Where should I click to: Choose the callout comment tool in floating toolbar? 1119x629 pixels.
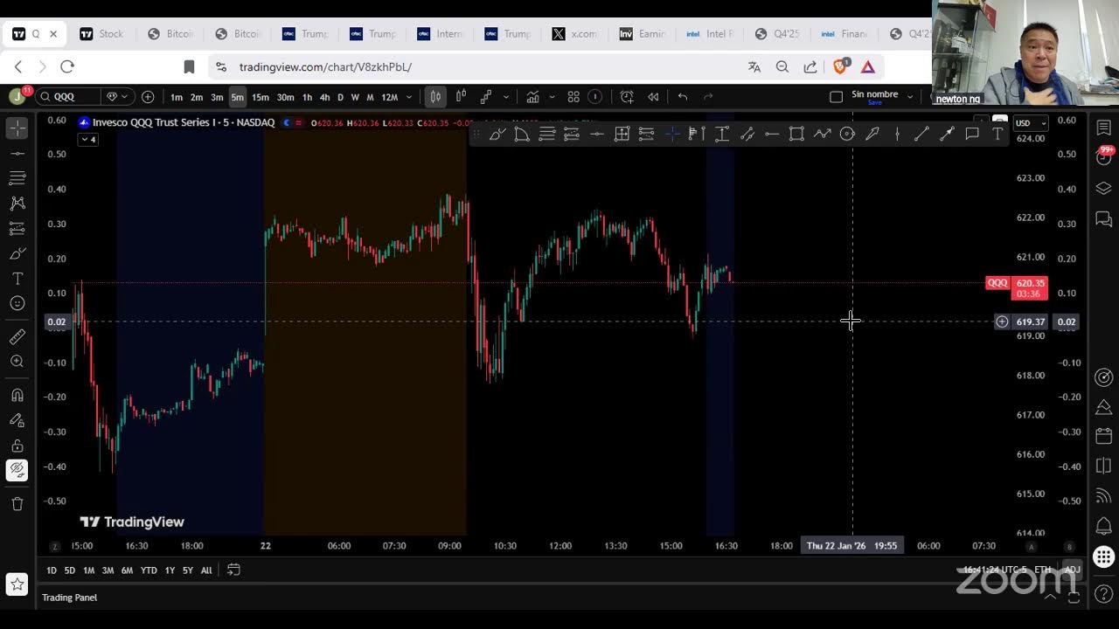(x=971, y=134)
